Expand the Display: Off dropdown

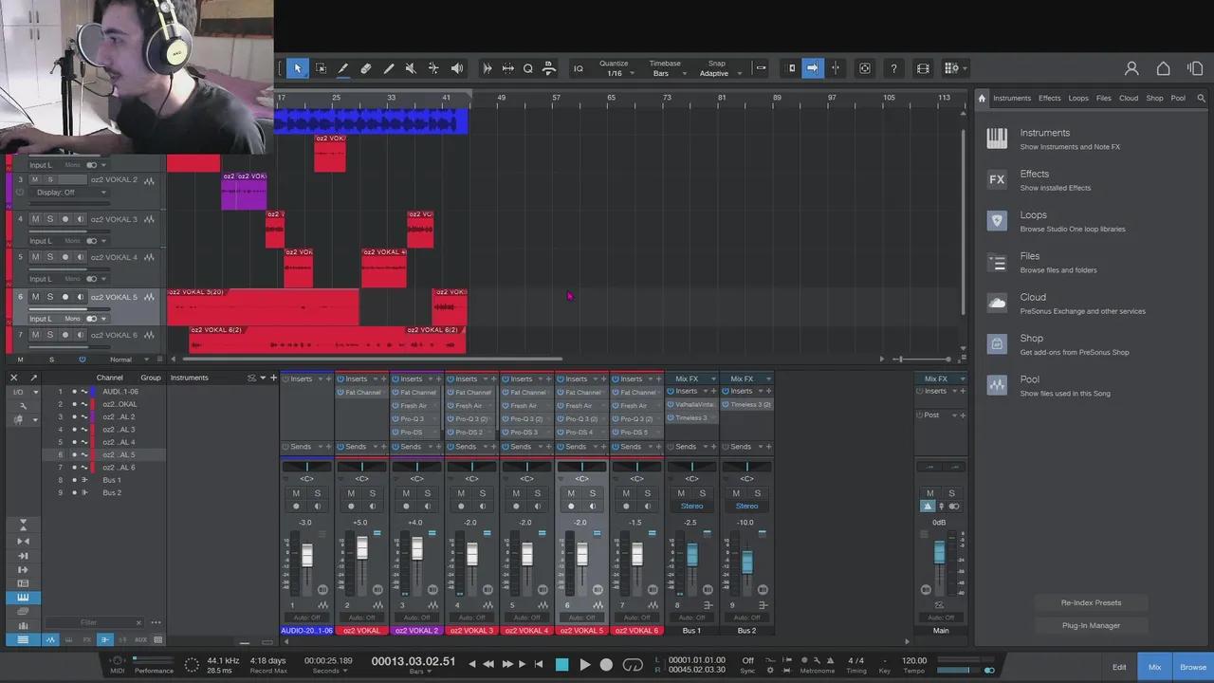71,193
